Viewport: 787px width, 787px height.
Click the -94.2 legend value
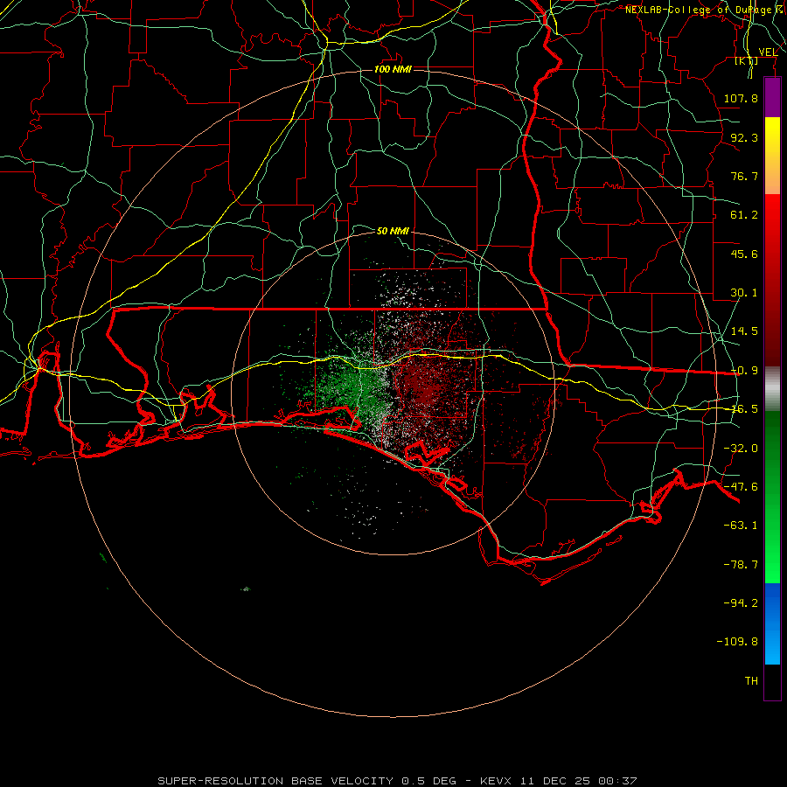pos(741,603)
